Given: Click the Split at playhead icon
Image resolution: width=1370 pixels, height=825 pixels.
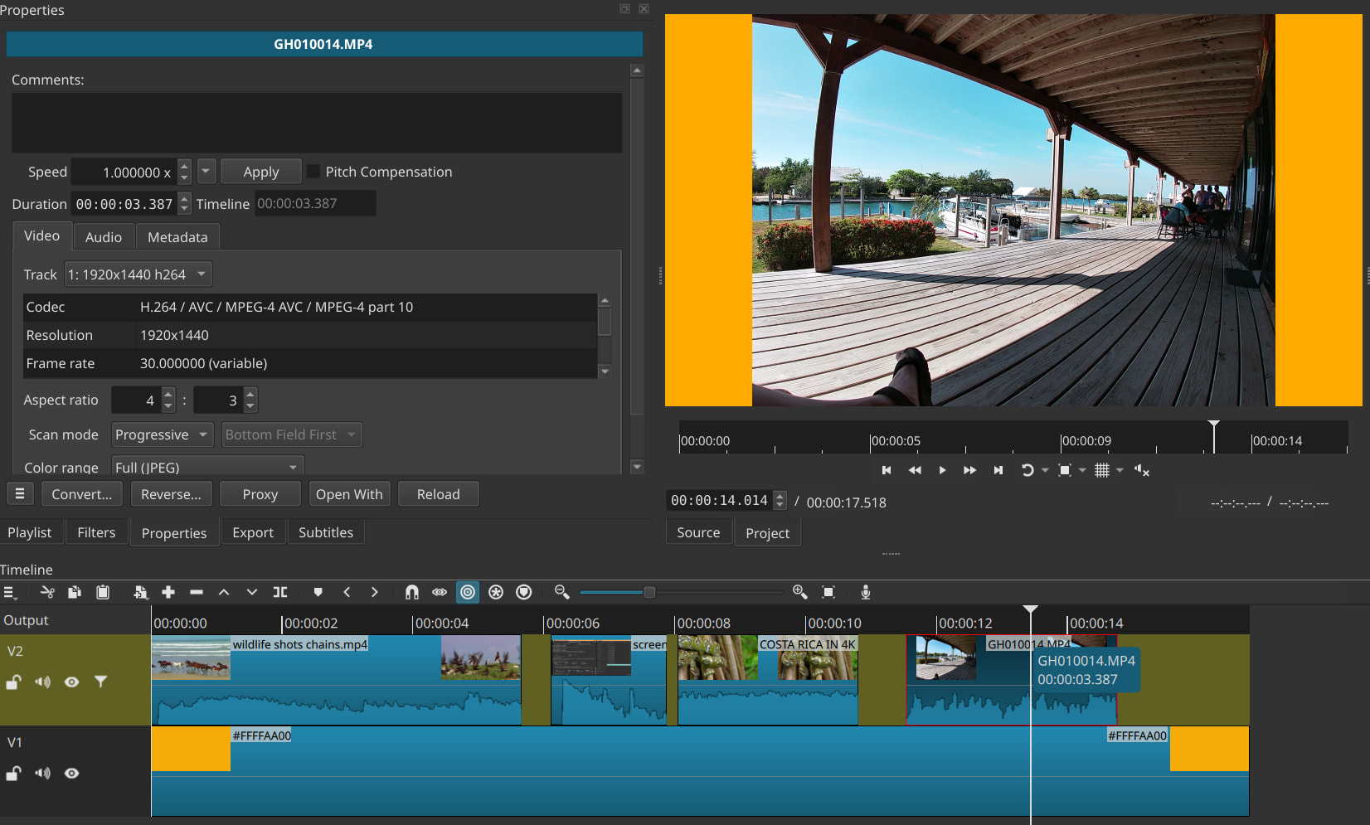Looking at the screenshot, I should pos(280,592).
